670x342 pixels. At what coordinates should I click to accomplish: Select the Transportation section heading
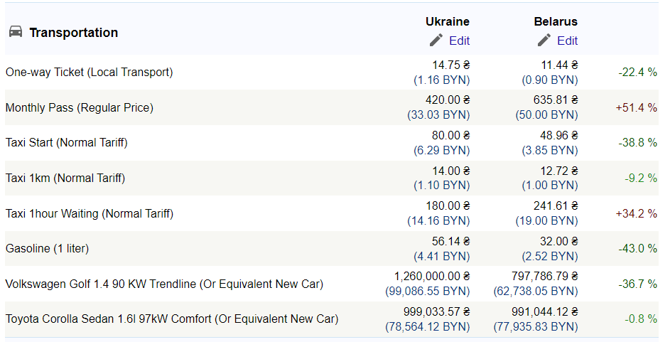(x=73, y=33)
